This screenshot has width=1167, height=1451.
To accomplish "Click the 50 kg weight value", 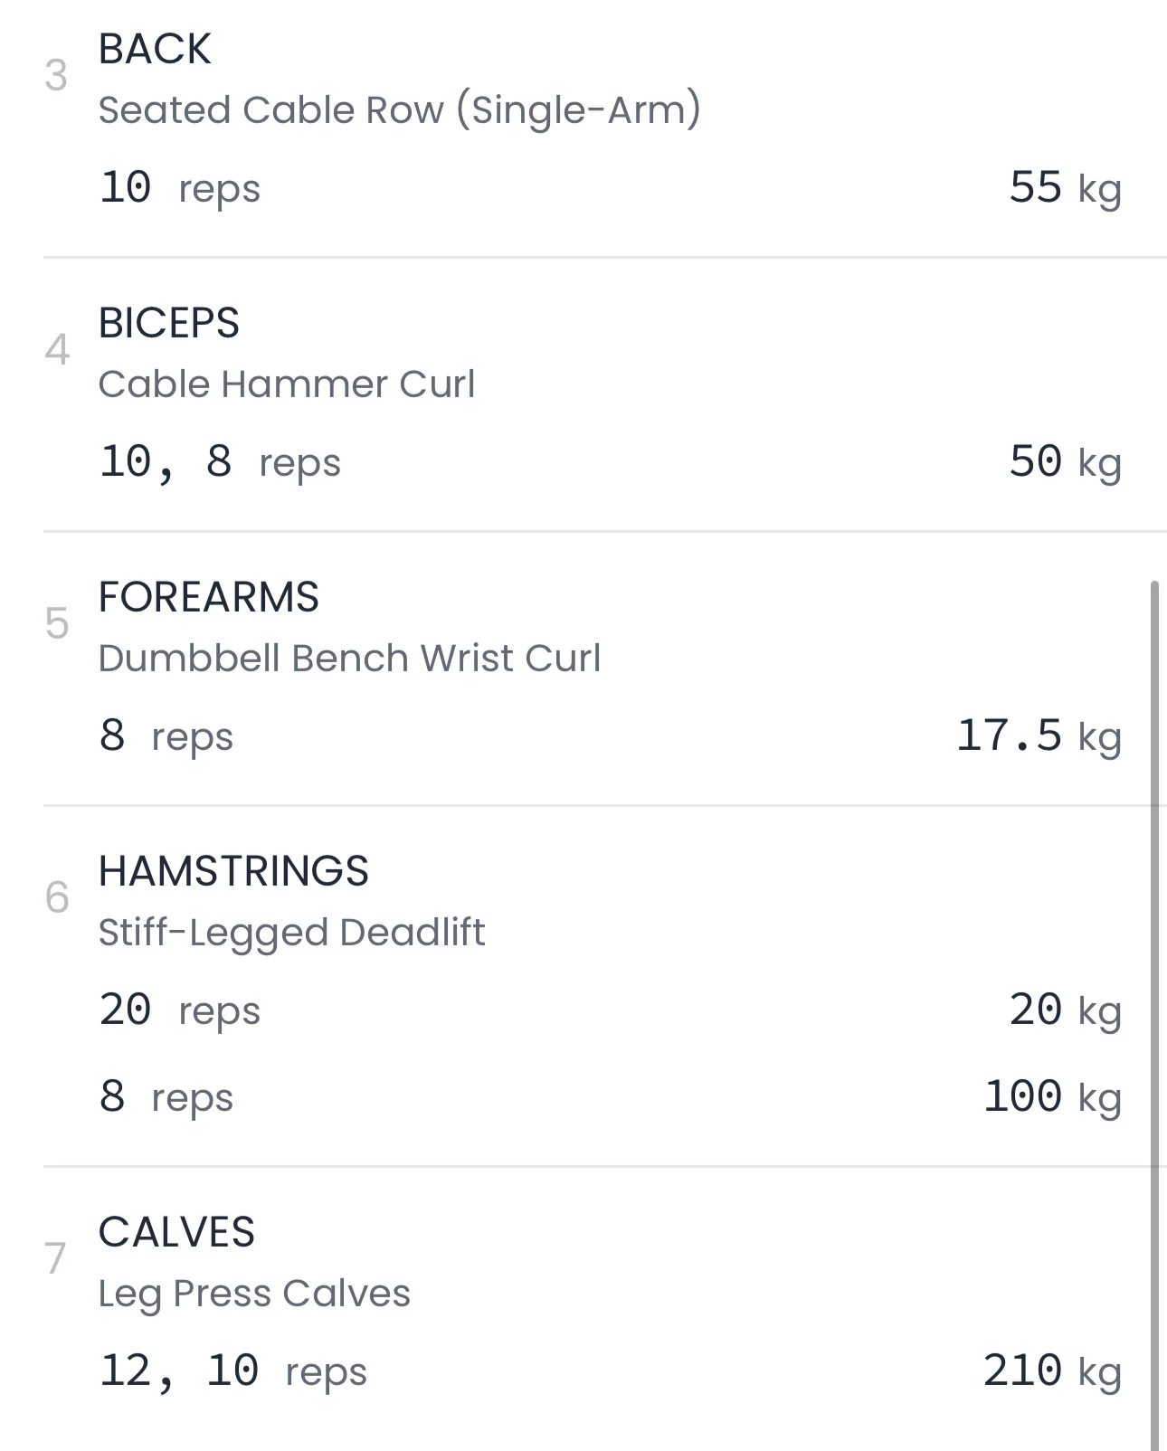I will tap(1064, 462).
